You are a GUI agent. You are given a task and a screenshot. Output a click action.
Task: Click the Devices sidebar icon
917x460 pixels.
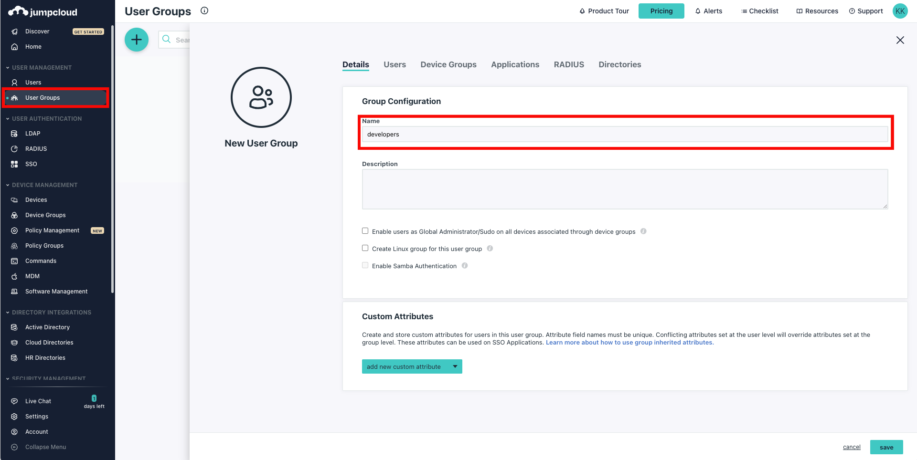click(x=14, y=200)
